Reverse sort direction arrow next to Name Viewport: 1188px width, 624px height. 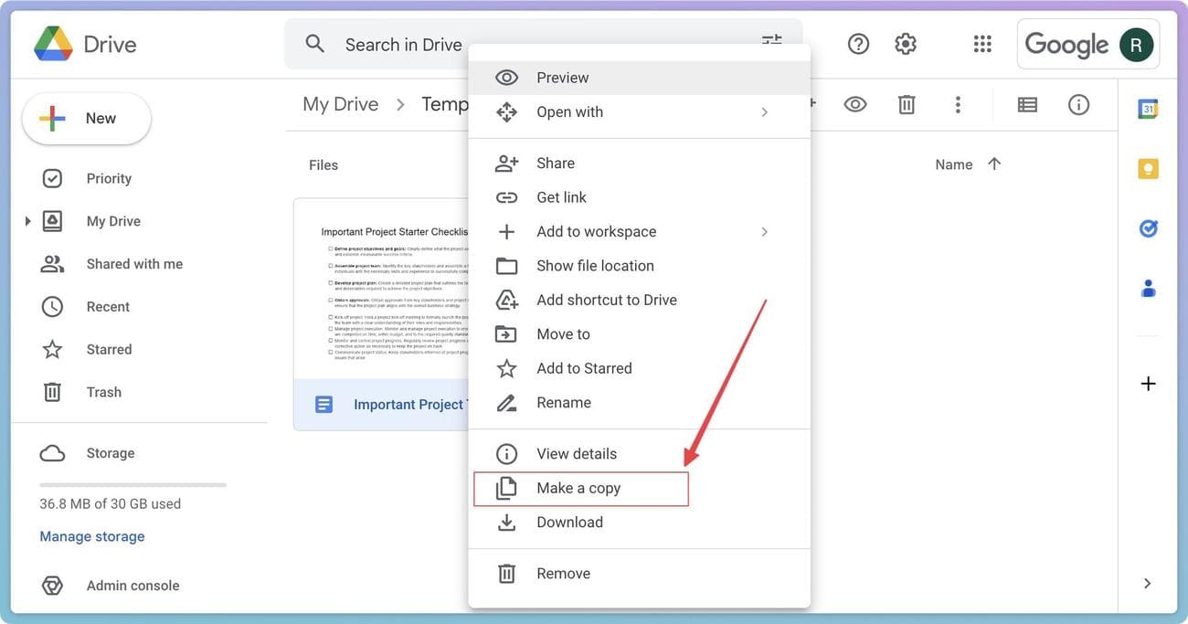pos(994,164)
